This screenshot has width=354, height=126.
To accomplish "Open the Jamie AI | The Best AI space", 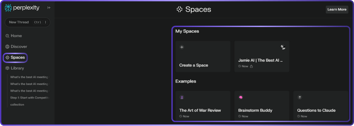I will [262, 56].
